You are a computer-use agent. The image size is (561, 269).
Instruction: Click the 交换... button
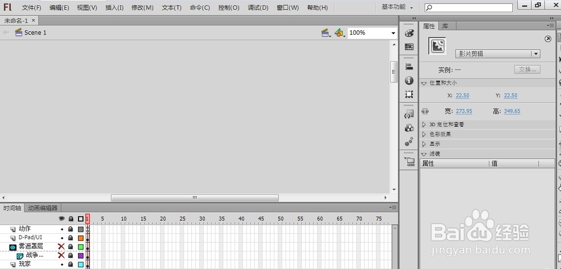(527, 69)
